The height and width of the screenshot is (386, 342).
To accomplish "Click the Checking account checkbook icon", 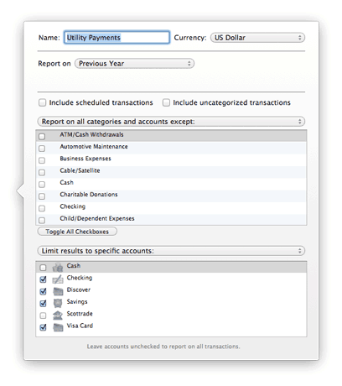I will click(58, 279).
